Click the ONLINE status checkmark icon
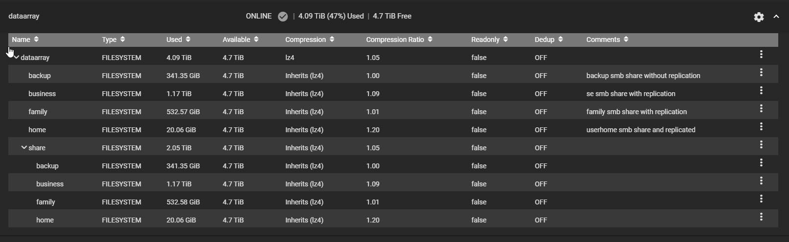The width and height of the screenshot is (789, 242). [282, 17]
